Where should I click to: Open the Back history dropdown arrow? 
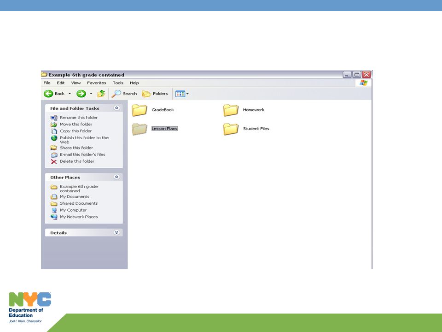tap(70, 94)
